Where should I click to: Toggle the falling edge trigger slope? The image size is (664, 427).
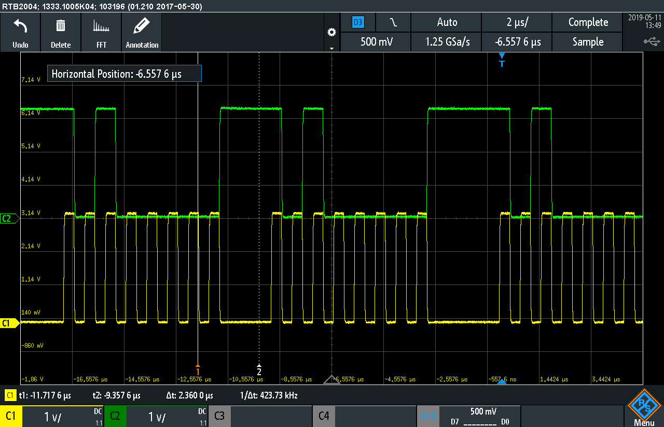pos(393,22)
